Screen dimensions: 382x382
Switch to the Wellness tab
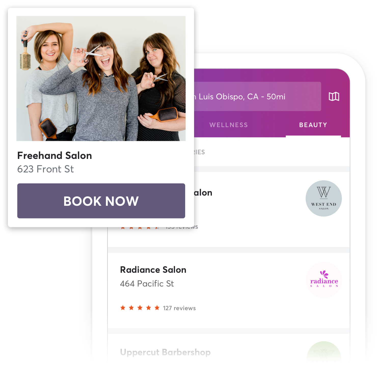click(x=228, y=125)
